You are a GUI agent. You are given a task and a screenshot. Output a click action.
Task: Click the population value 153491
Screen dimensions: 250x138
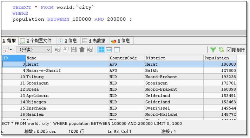click(220, 96)
